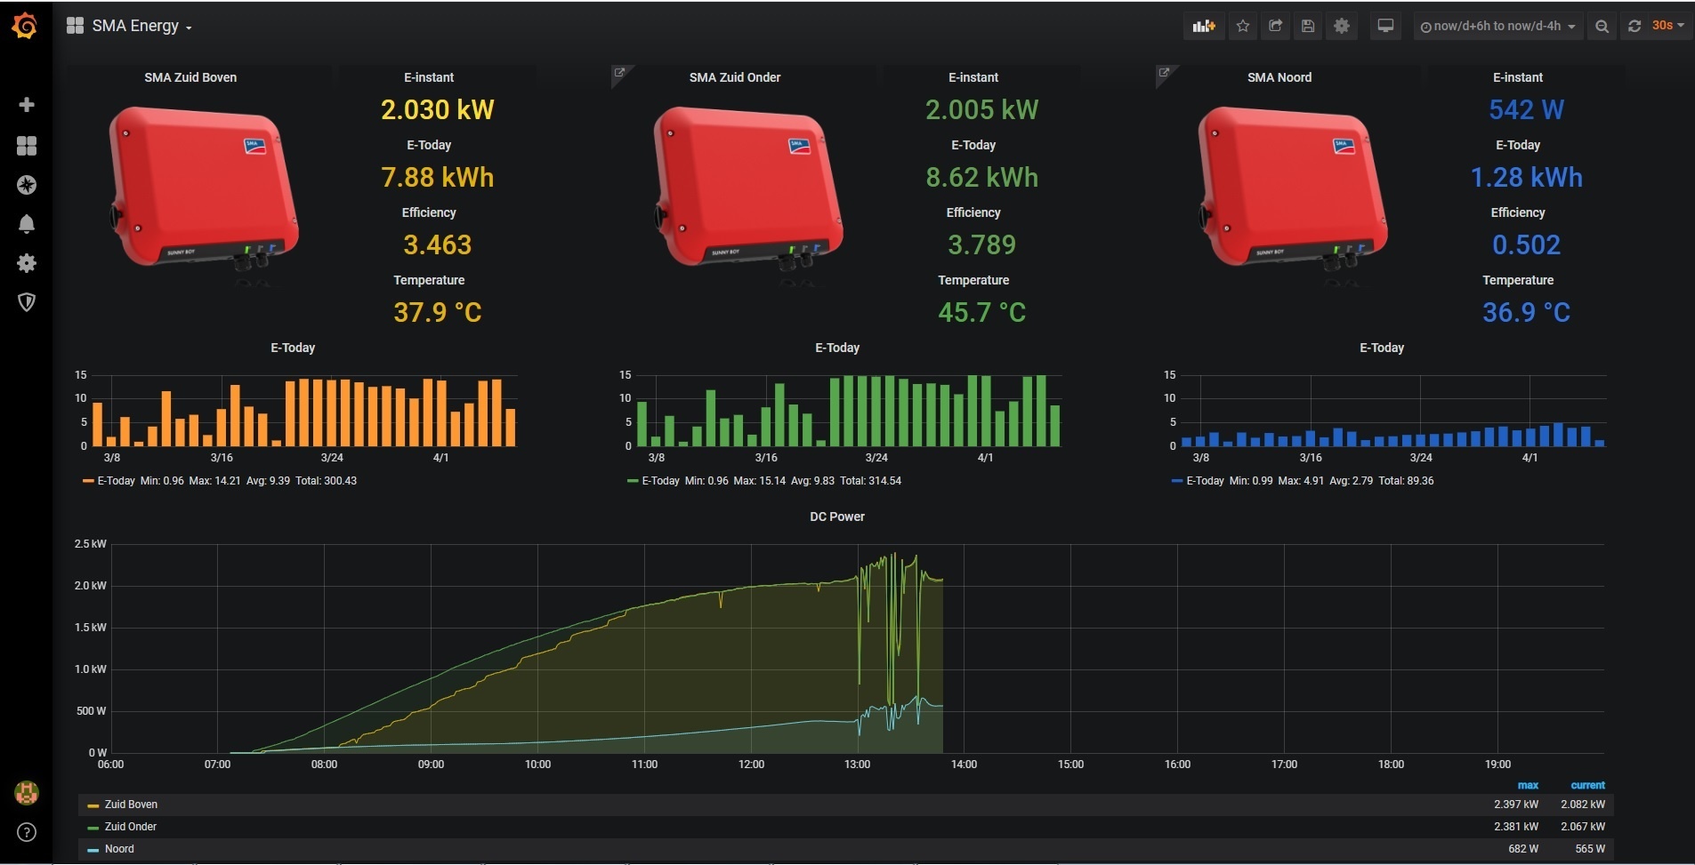Save the dashboard with disk icon
Viewport: 1695px width, 865px height.
click(1308, 26)
